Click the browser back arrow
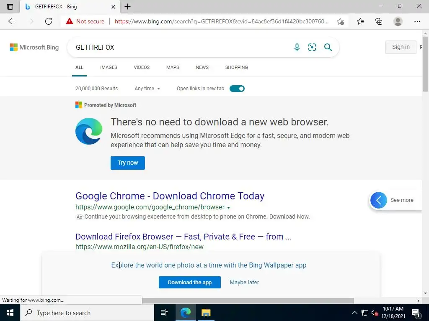 point(11,21)
